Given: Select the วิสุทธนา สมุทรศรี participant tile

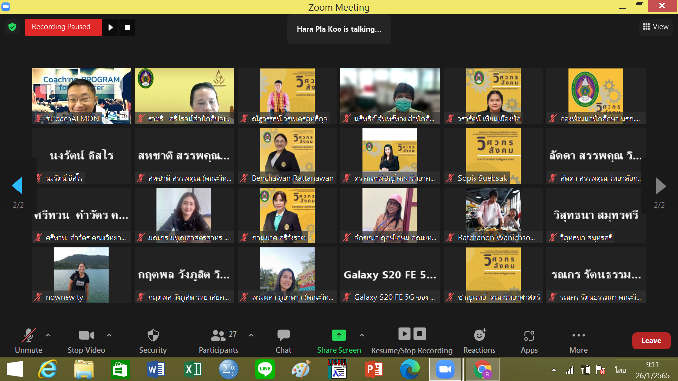Looking at the screenshot, I should pyautogui.click(x=596, y=215).
